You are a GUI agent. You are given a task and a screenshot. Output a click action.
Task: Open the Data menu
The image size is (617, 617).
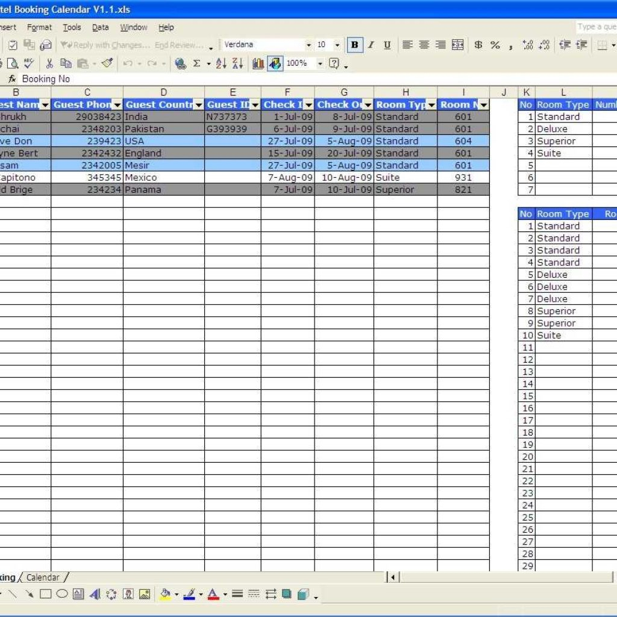tap(100, 27)
